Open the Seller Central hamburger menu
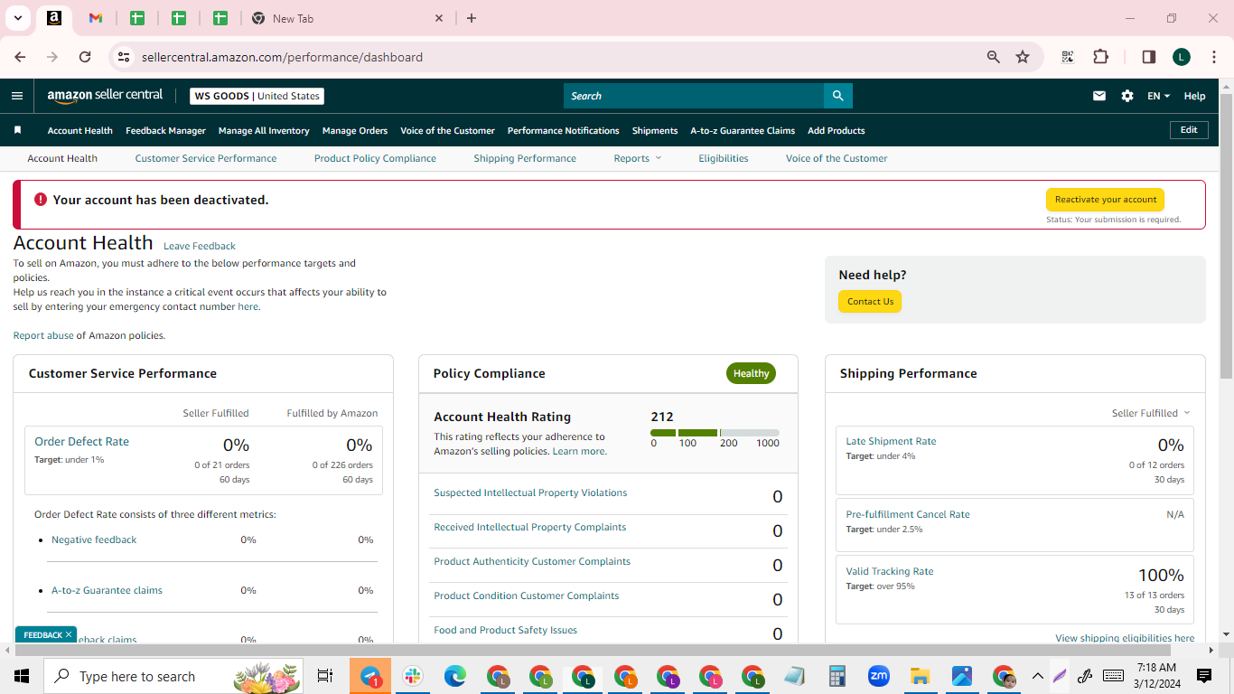Viewport: 1234px width, 694px height. point(17,96)
